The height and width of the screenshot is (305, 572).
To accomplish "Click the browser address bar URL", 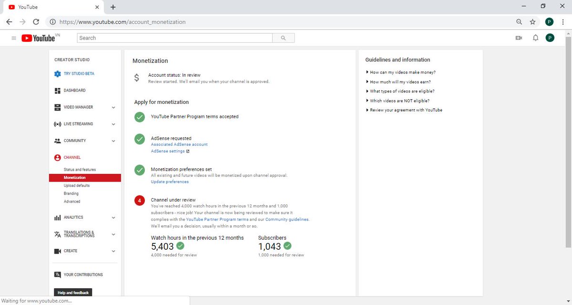I will click(123, 22).
